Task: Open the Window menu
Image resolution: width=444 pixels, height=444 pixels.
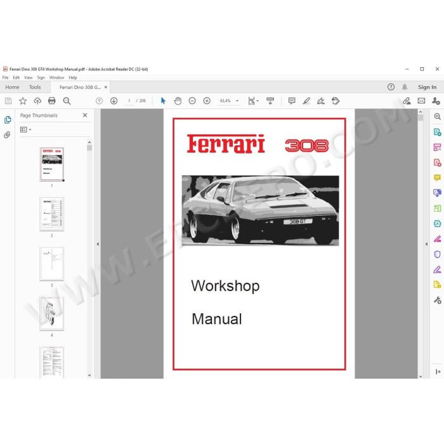Action: [x=56, y=77]
